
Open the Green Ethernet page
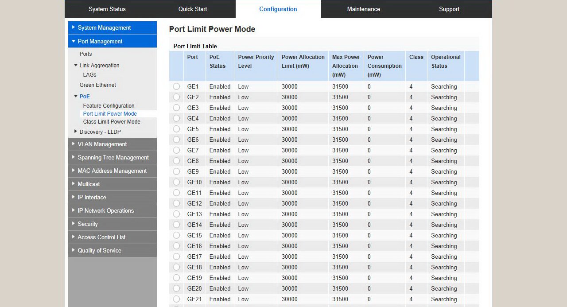pyautogui.click(x=97, y=85)
